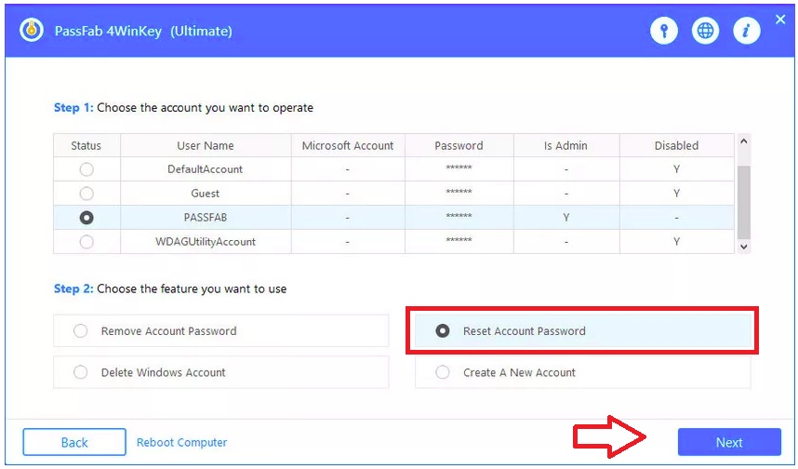
Task: Click the Guest user name cell
Action: coord(206,194)
